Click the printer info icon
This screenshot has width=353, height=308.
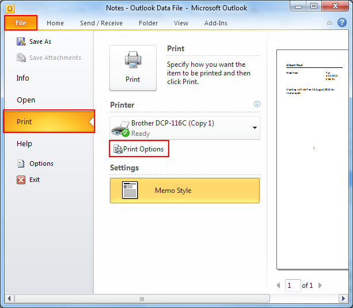coord(257,104)
